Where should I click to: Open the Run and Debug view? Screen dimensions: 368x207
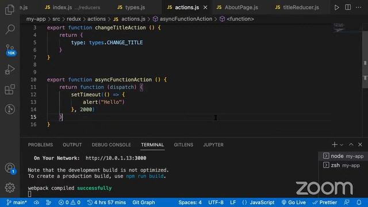10,70
